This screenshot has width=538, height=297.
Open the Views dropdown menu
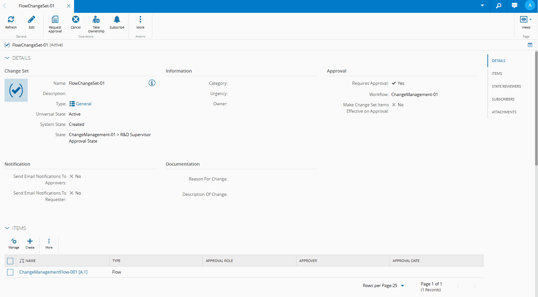(526, 20)
